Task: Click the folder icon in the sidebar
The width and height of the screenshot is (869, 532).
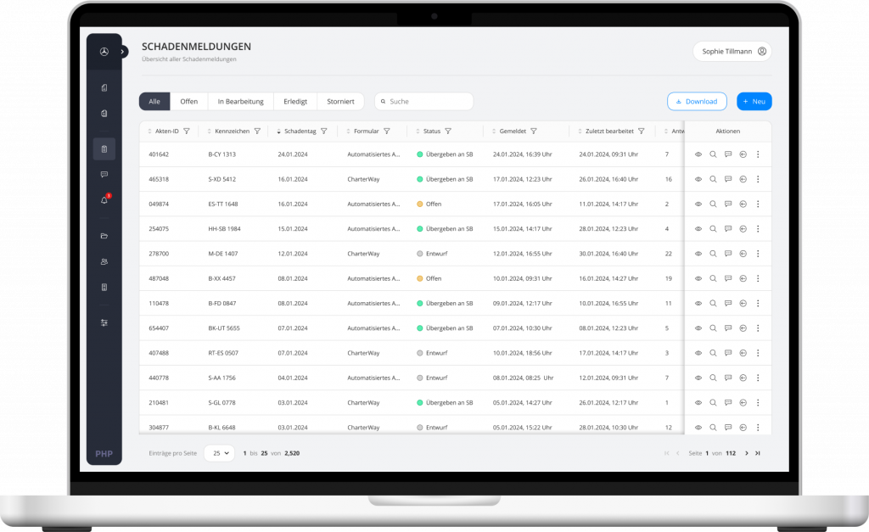Action: [104, 236]
